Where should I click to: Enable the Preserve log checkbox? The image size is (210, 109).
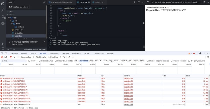[19, 57]
